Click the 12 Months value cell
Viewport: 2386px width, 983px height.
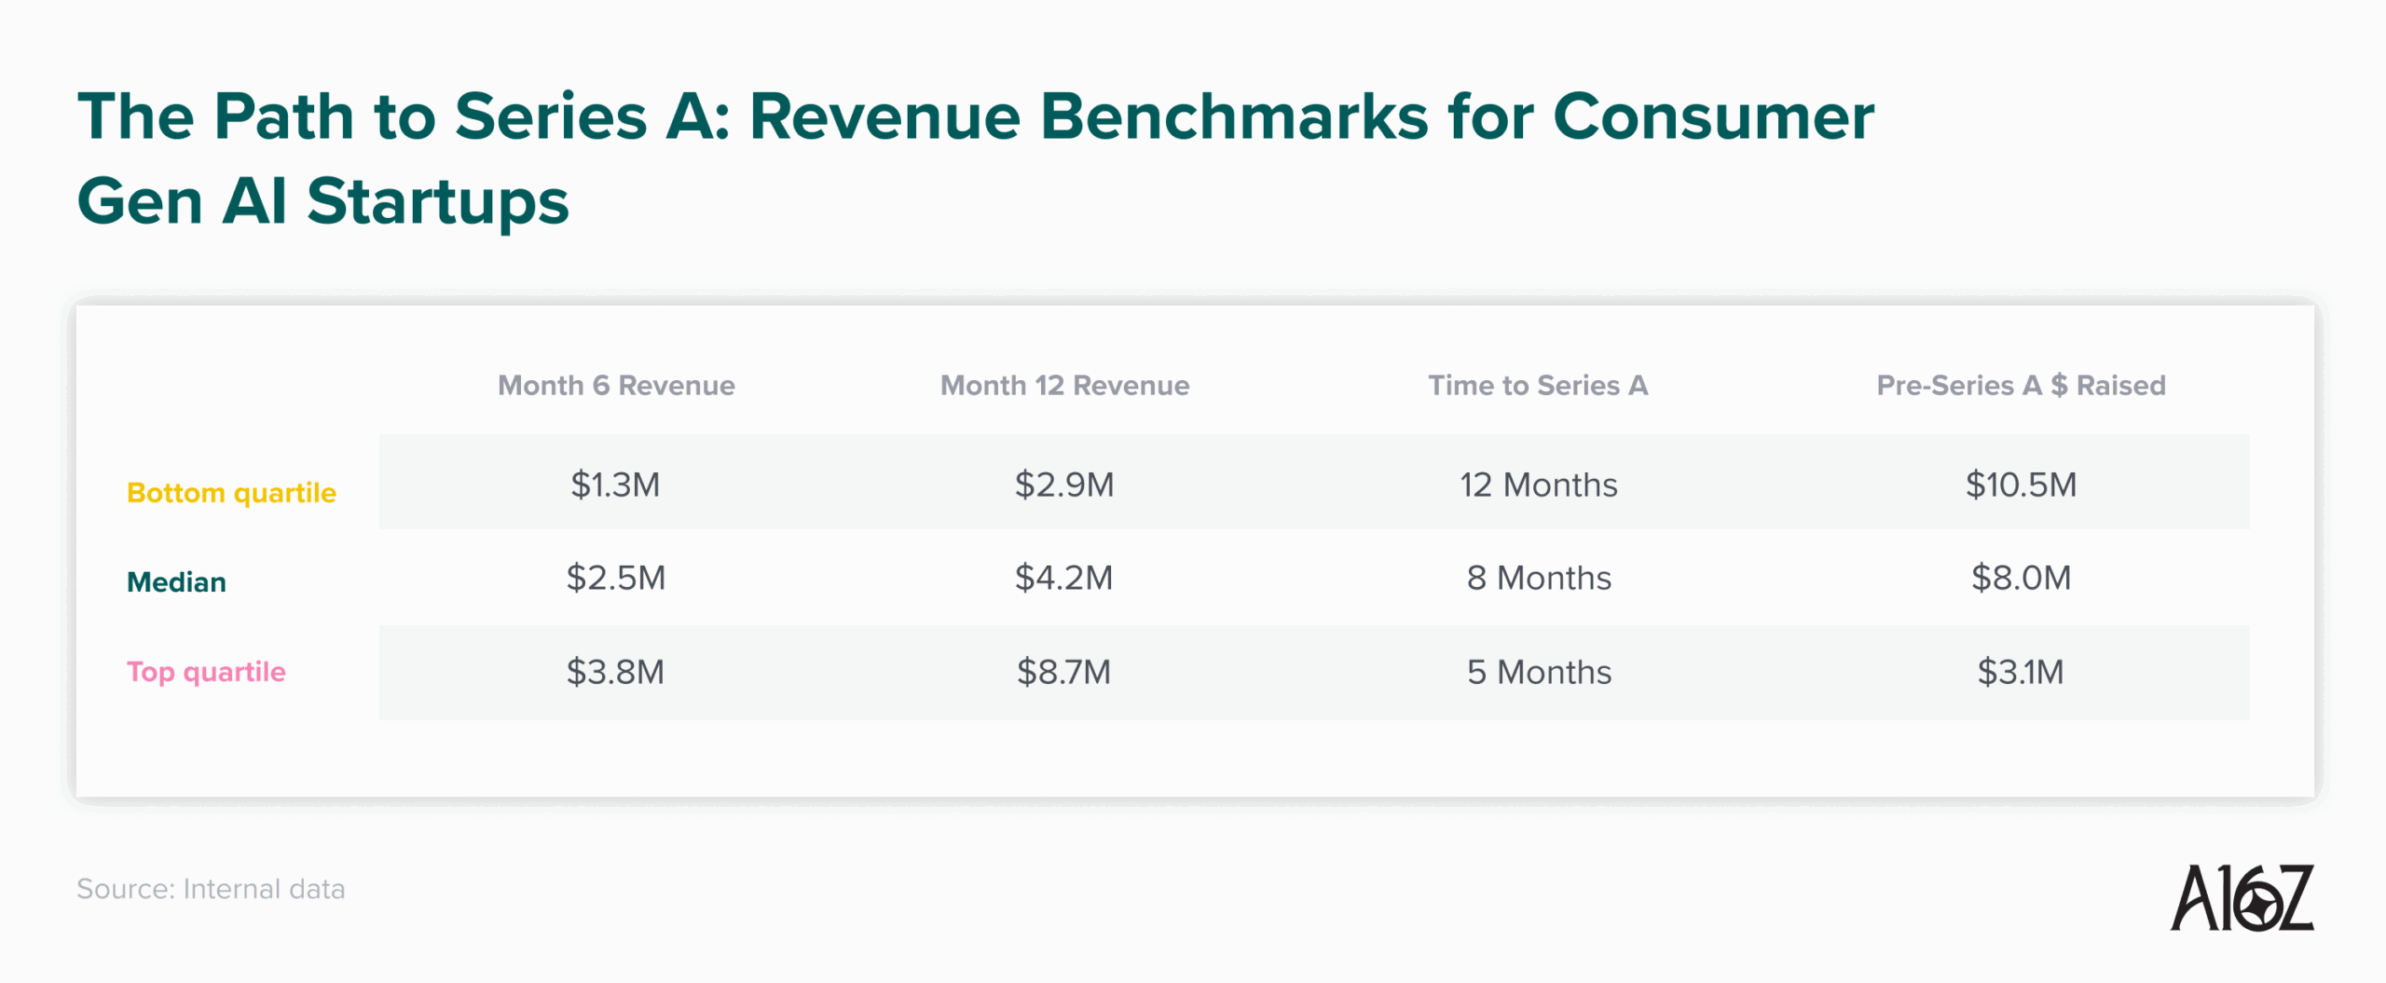pos(1536,484)
